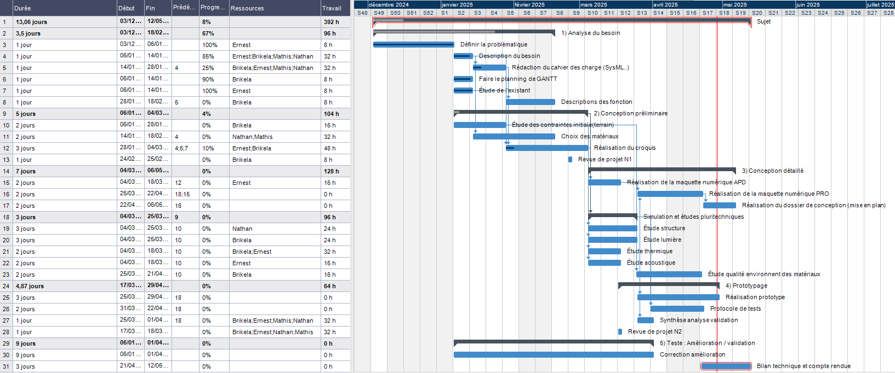Screen dimensions: 895x373
Task: Select the Travail column header
Action: tap(334, 8)
